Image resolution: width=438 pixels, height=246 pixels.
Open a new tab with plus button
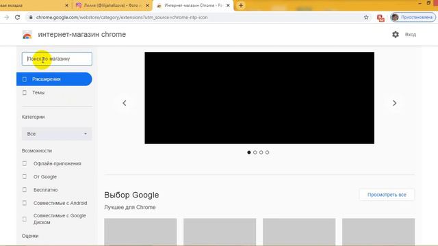(241, 5)
